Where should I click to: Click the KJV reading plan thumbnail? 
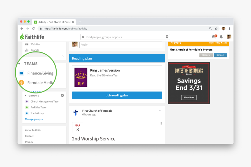click(81, 77)
